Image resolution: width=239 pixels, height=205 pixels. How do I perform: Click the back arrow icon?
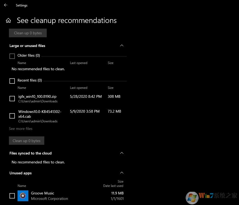pos(6,5)
